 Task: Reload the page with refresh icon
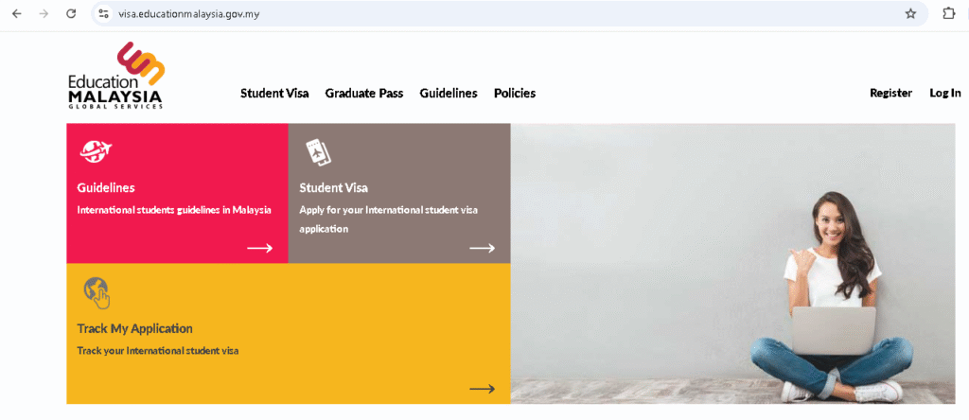coord(70,13)
